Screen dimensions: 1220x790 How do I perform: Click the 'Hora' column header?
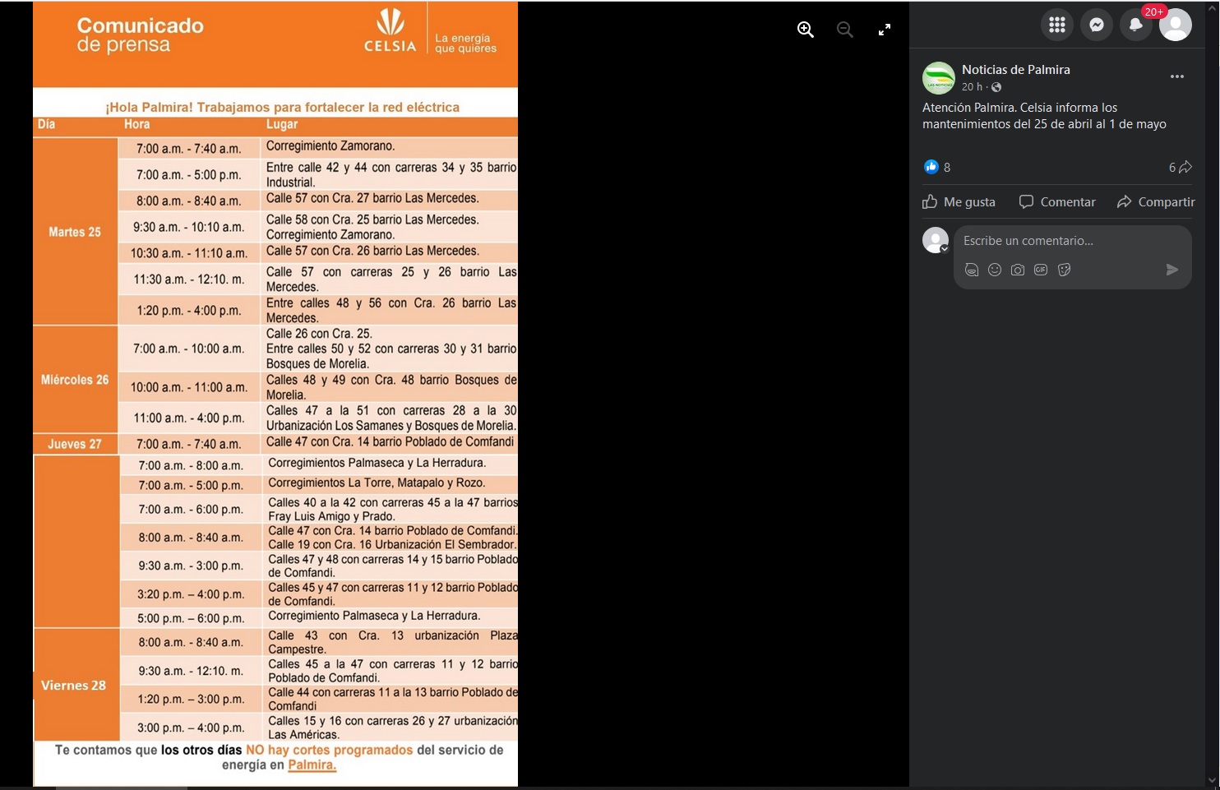(137, 124)
